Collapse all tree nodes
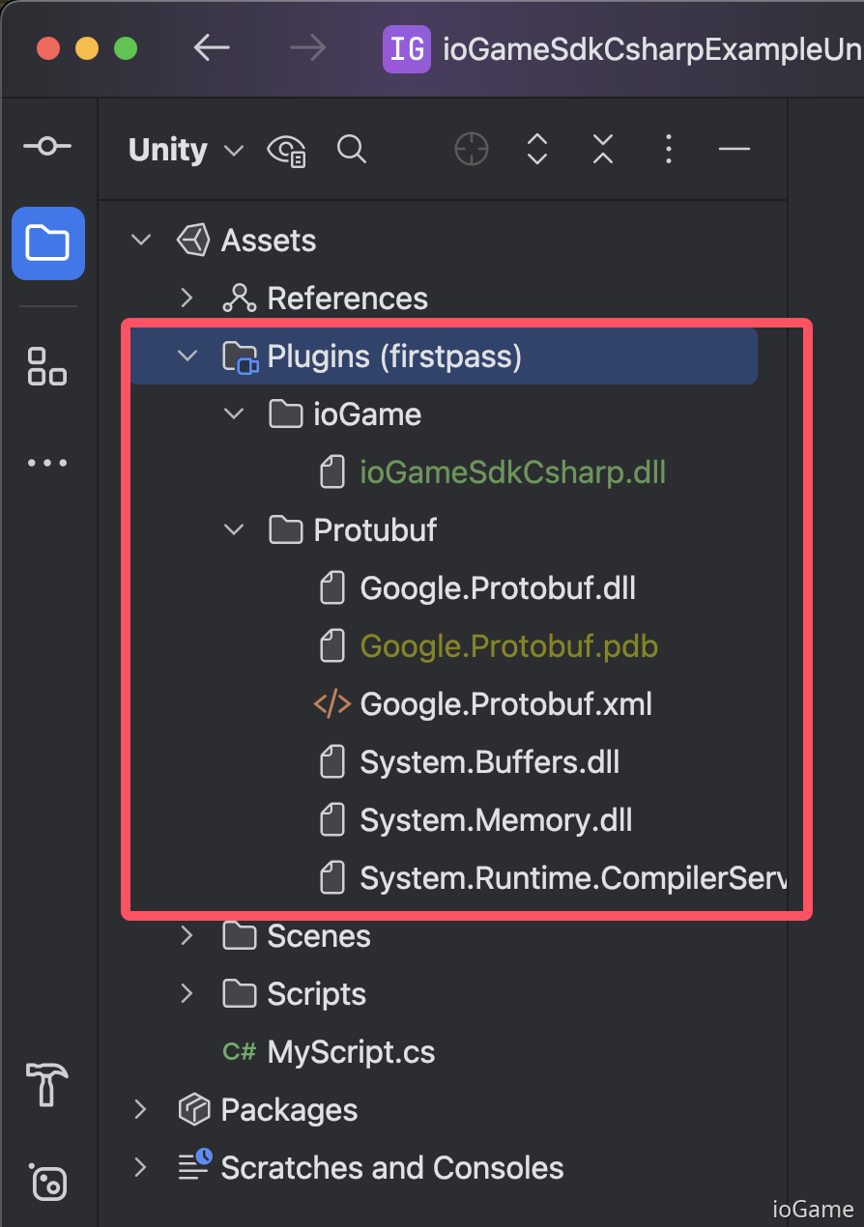Viewport: 864px width, 1227px height. click(x=602, y=149)
